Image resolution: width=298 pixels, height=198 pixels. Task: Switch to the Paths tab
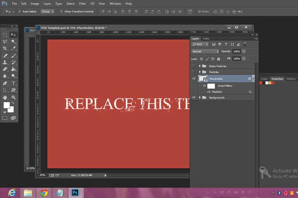click(206, 38)
